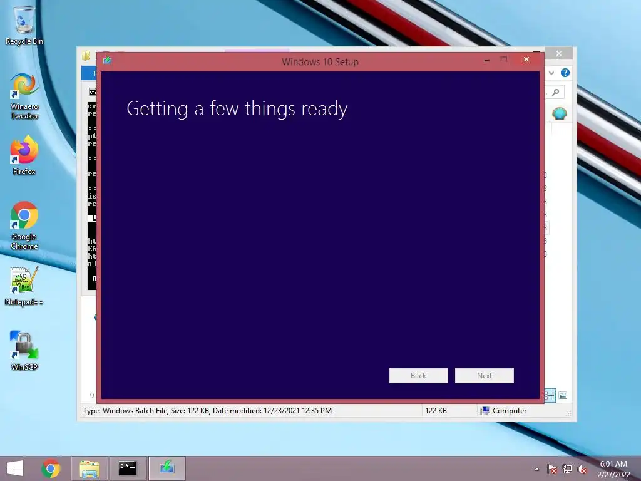The image size is (641, 481).
Task: Close the Windows 10 Setup window
Action: [x=526, y=59]
